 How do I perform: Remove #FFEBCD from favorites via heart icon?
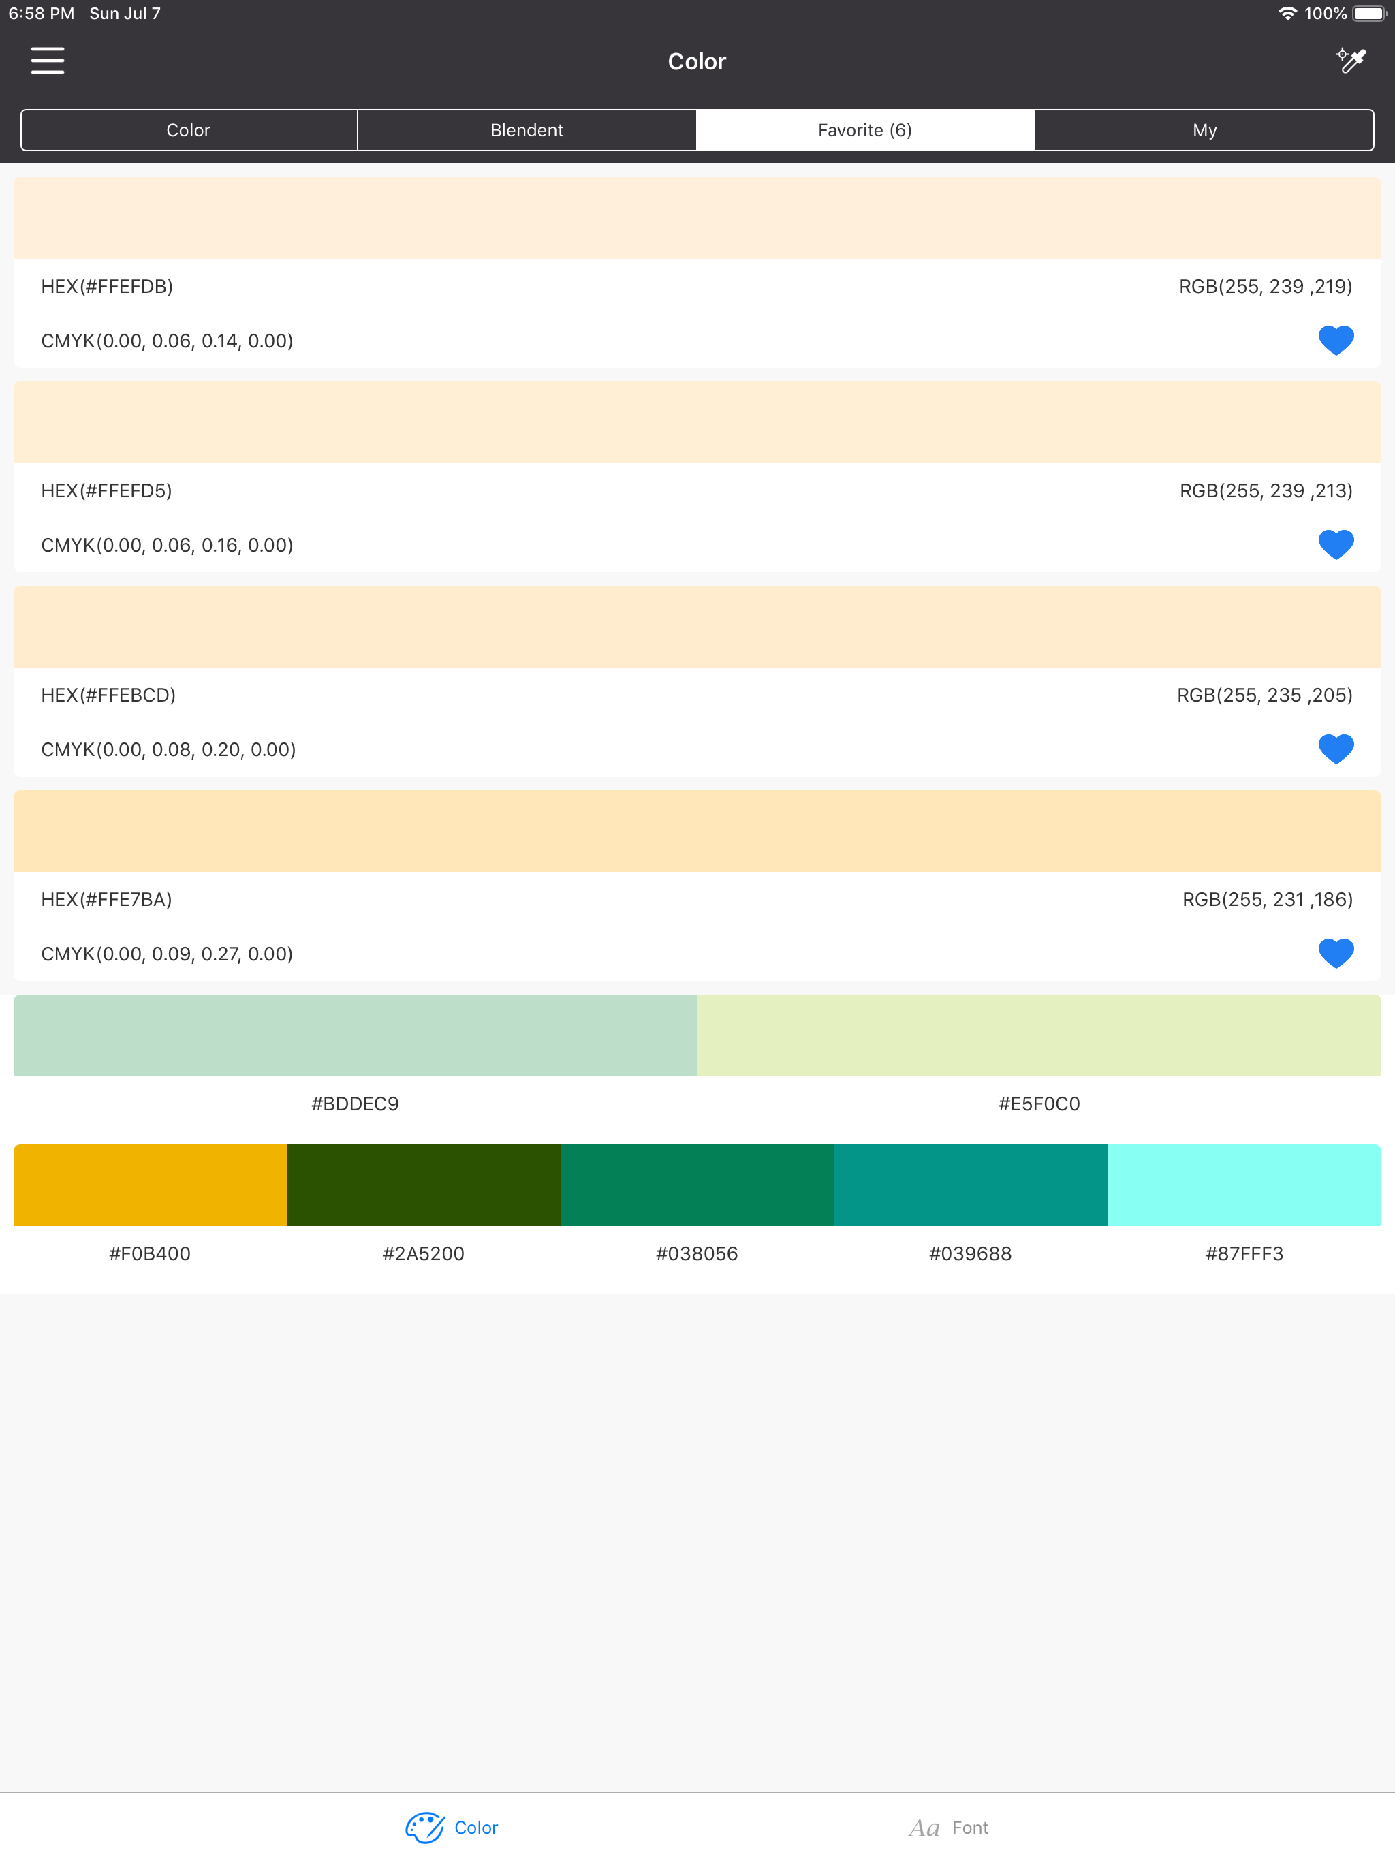[x=1336, y=748]
